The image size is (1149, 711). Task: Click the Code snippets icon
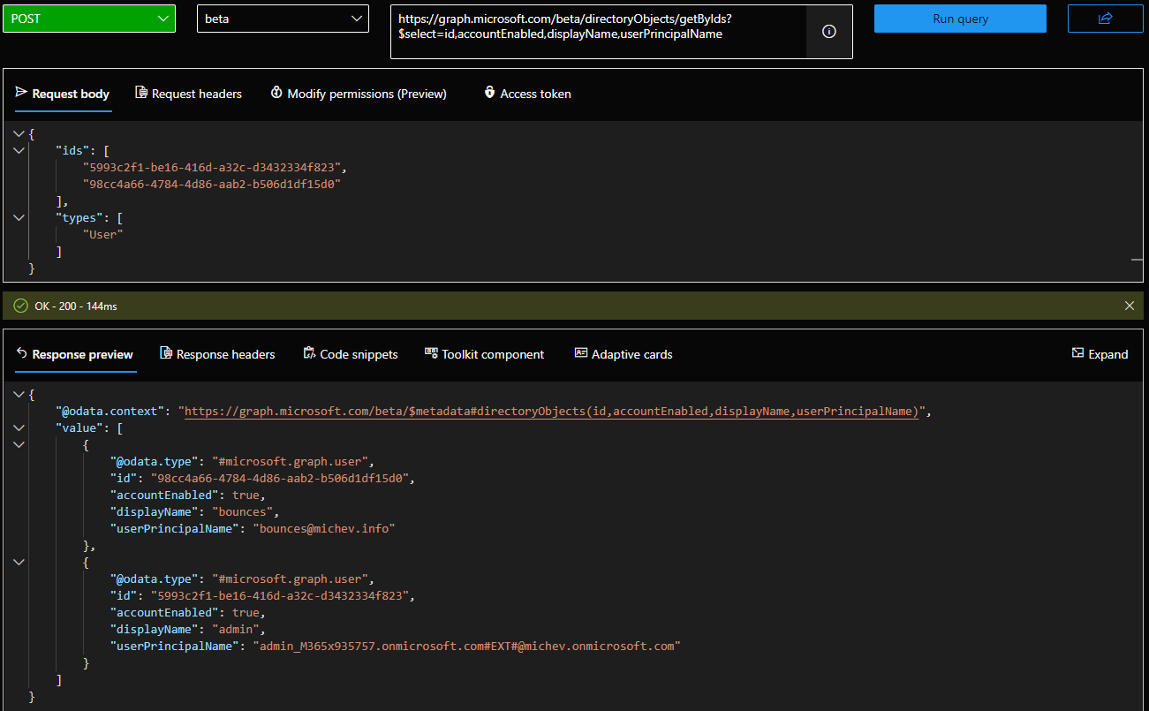[309, 353]
